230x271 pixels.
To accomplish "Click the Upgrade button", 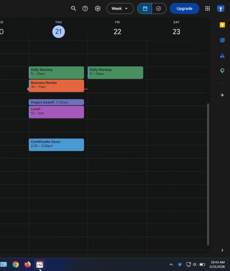I will [184, 9].
